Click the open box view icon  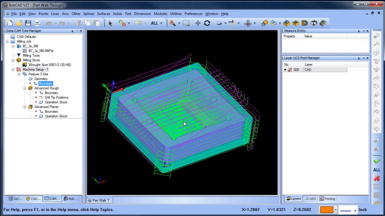pos(314,23)
